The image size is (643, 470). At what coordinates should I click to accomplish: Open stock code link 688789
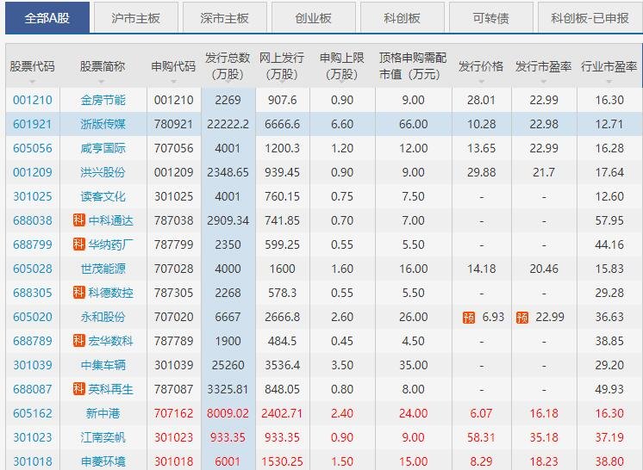coord(33,341)
